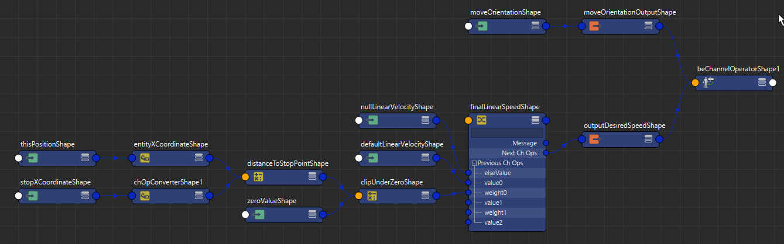Toggle view mode bars on beChannelOperatorShape1 node

tap(762, 83)
